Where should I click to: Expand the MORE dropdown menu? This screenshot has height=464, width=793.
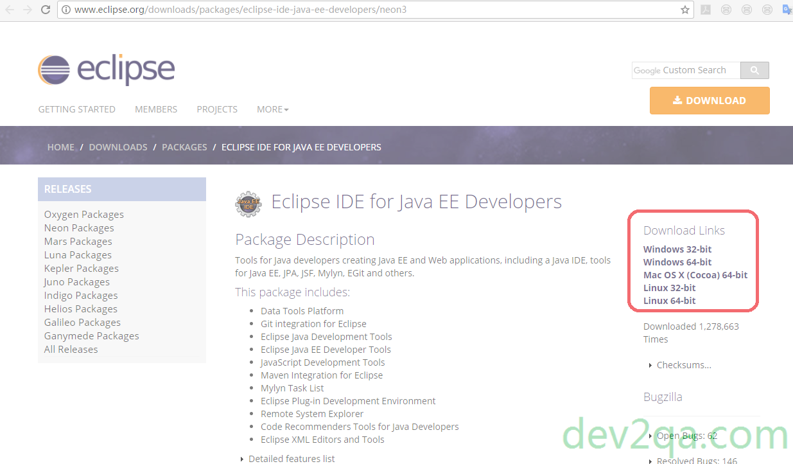pos(273,109)
